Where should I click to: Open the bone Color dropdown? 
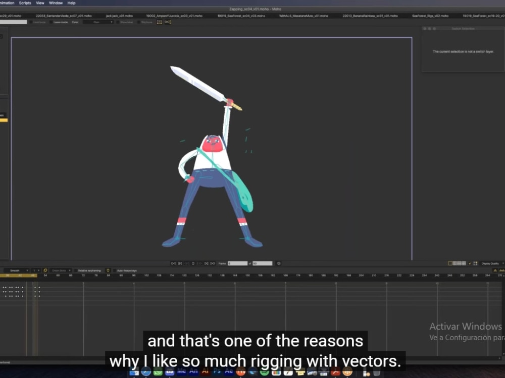[98, 22]
